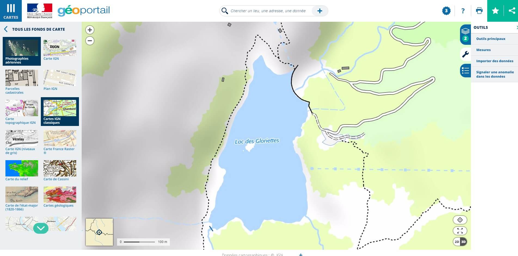The image size is (518, 256).
Task: Open favorites star icon
Action: [495, 11]
